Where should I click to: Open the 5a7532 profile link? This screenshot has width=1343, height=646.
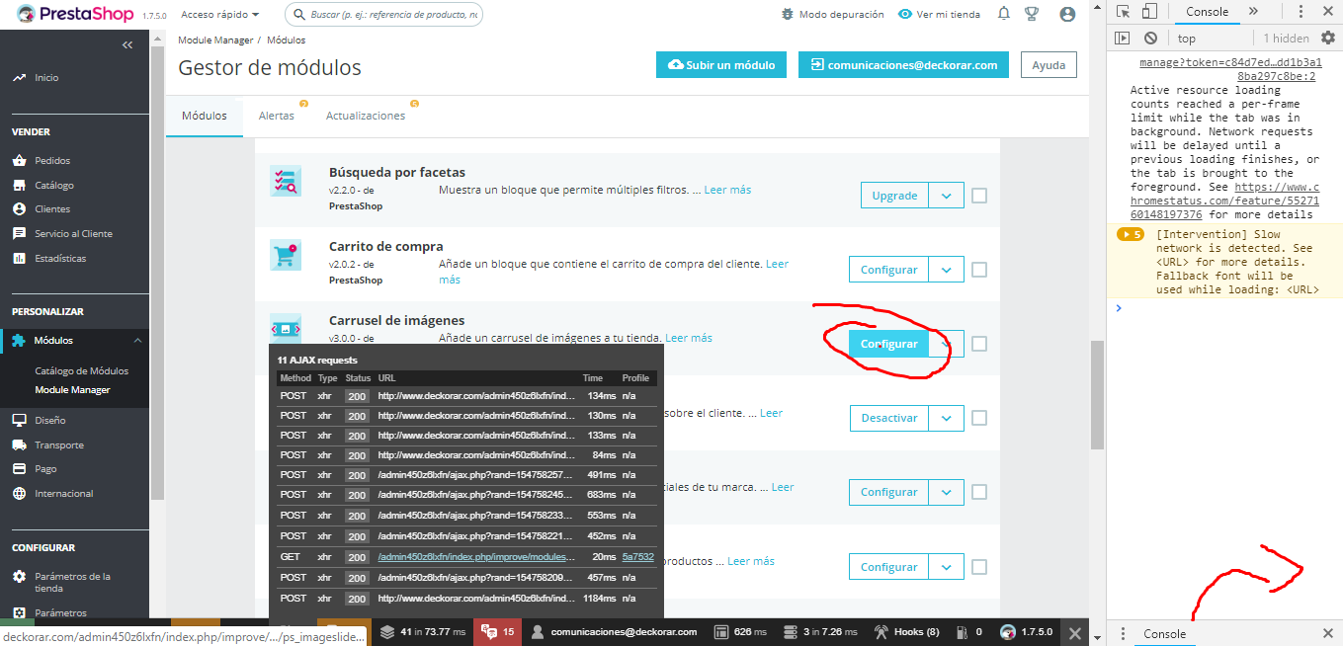click(637, 557)
